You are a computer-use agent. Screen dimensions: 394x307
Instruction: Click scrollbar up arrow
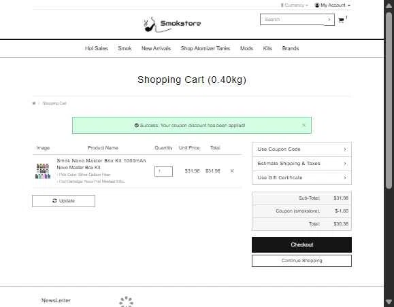pos(389,6)
